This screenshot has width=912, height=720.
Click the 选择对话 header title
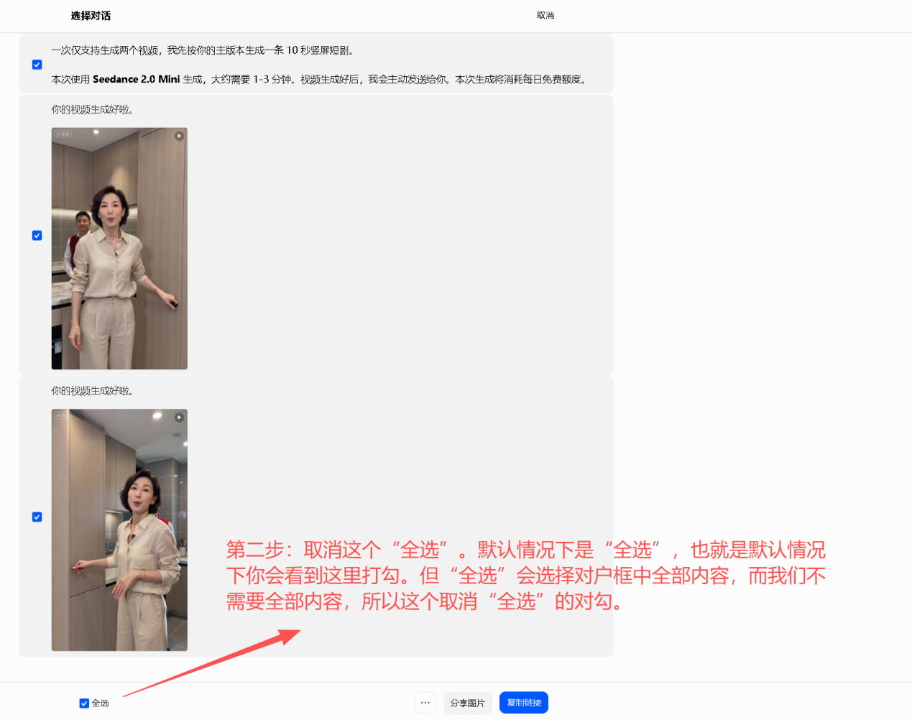point(91,15)
